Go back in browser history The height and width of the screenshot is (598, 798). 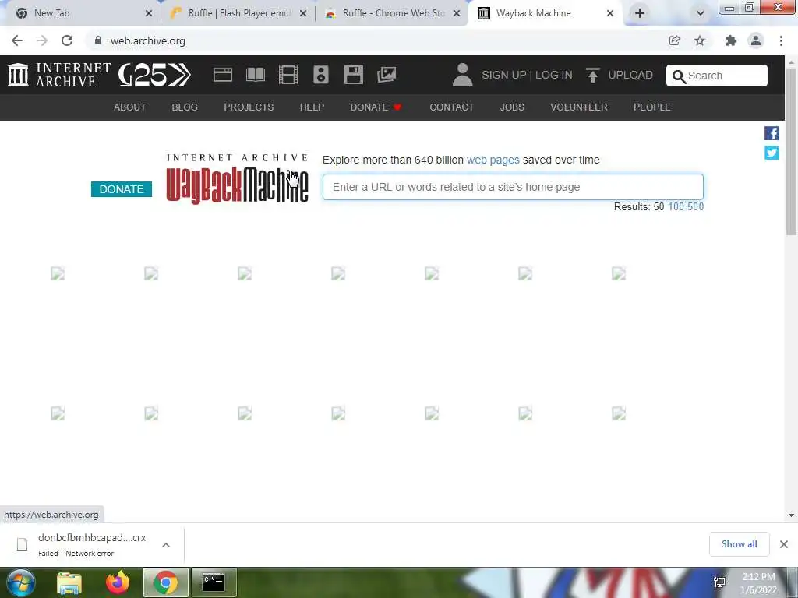tap(17, 40)
